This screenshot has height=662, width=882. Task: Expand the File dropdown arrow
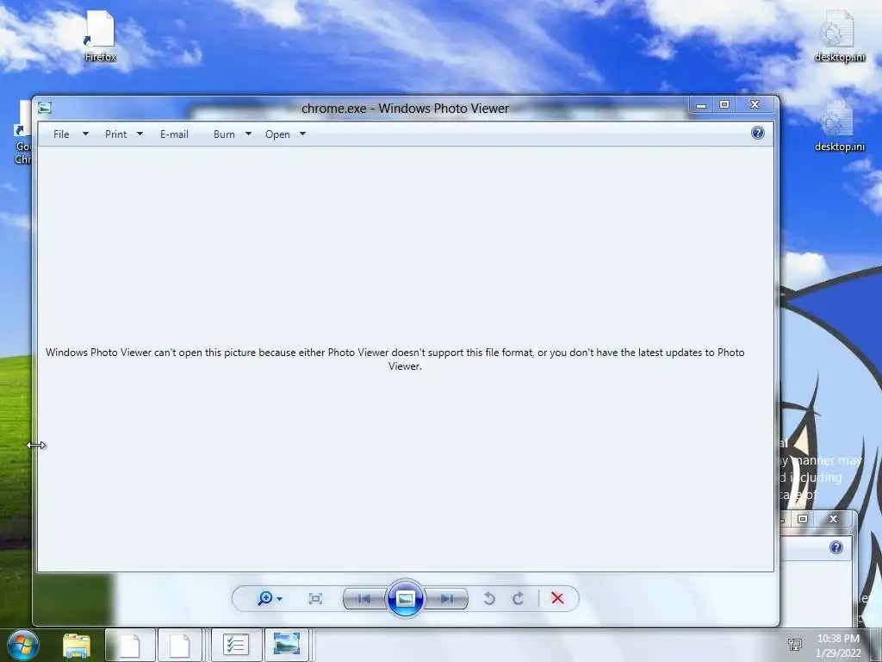(x=85, y=134)
